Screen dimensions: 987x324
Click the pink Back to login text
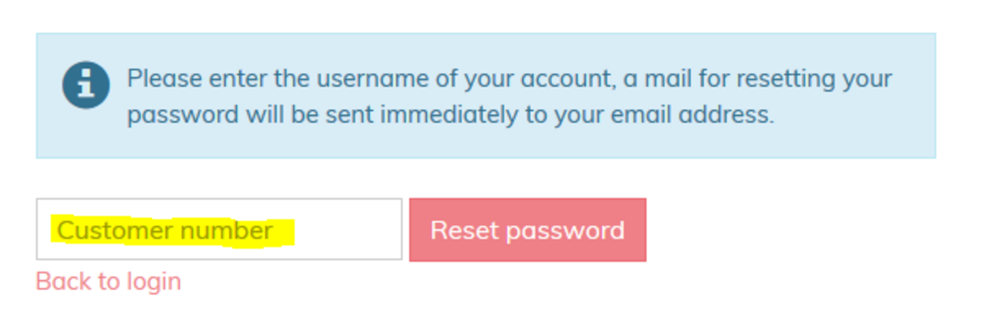click(x=109, y=282)
